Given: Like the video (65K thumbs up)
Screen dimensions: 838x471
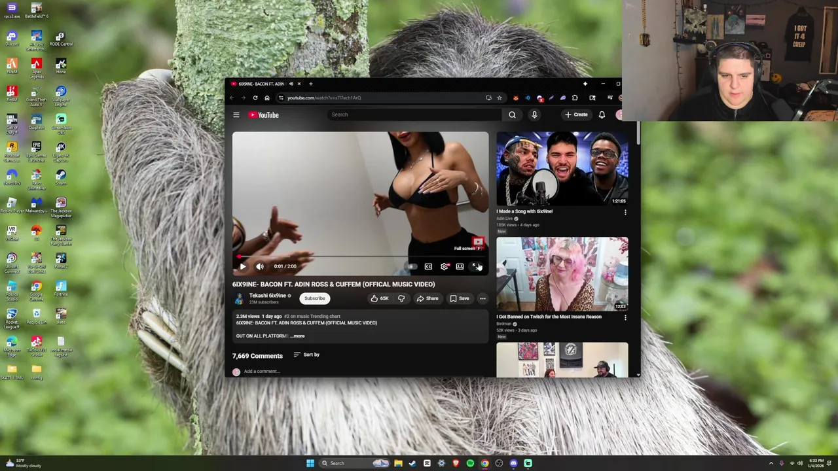Looking at the screenshot, I should [x=380, y=298].
